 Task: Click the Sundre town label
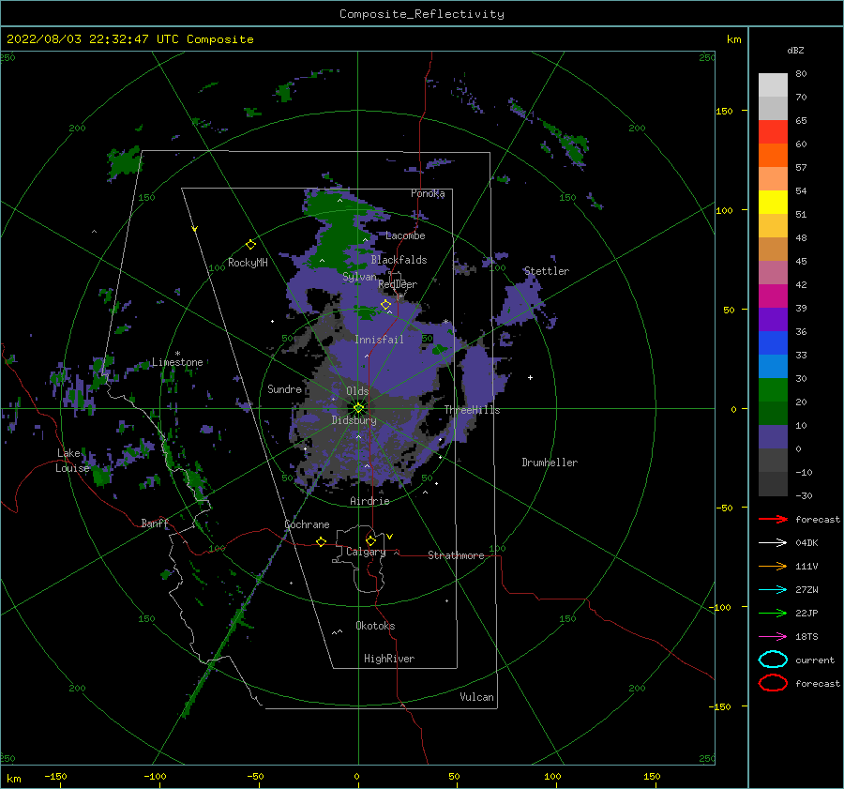click(284, 388)
